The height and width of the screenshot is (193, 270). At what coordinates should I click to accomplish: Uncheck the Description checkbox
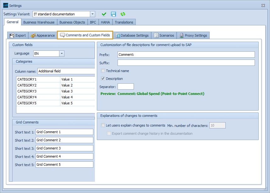point(103,79)
